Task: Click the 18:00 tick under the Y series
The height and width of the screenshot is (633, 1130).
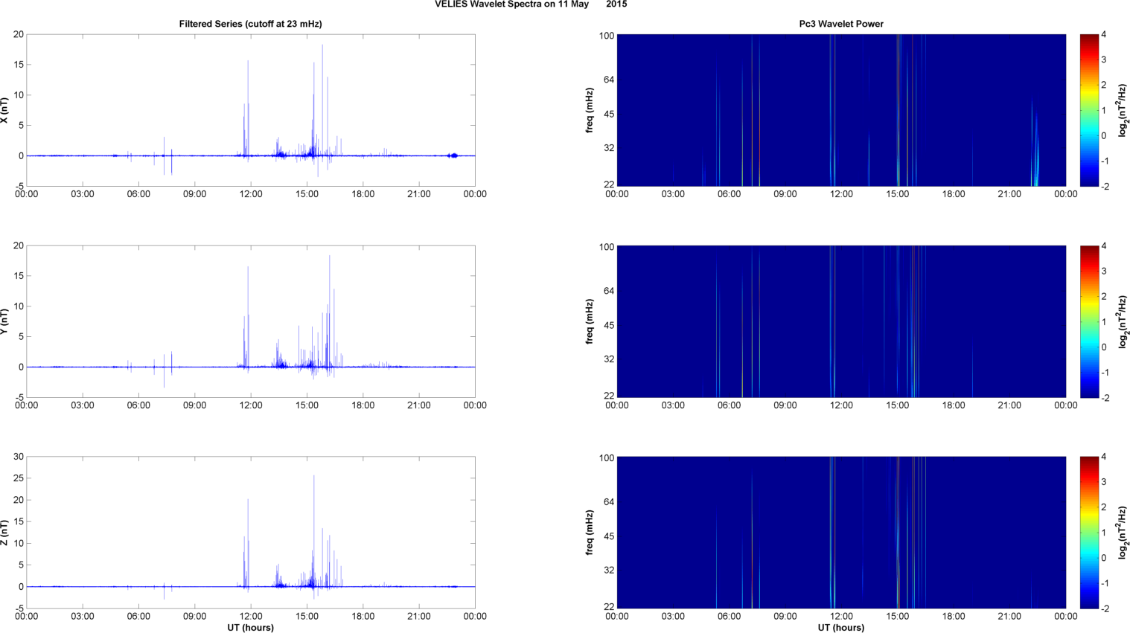Action: click(x=363, y=405)
